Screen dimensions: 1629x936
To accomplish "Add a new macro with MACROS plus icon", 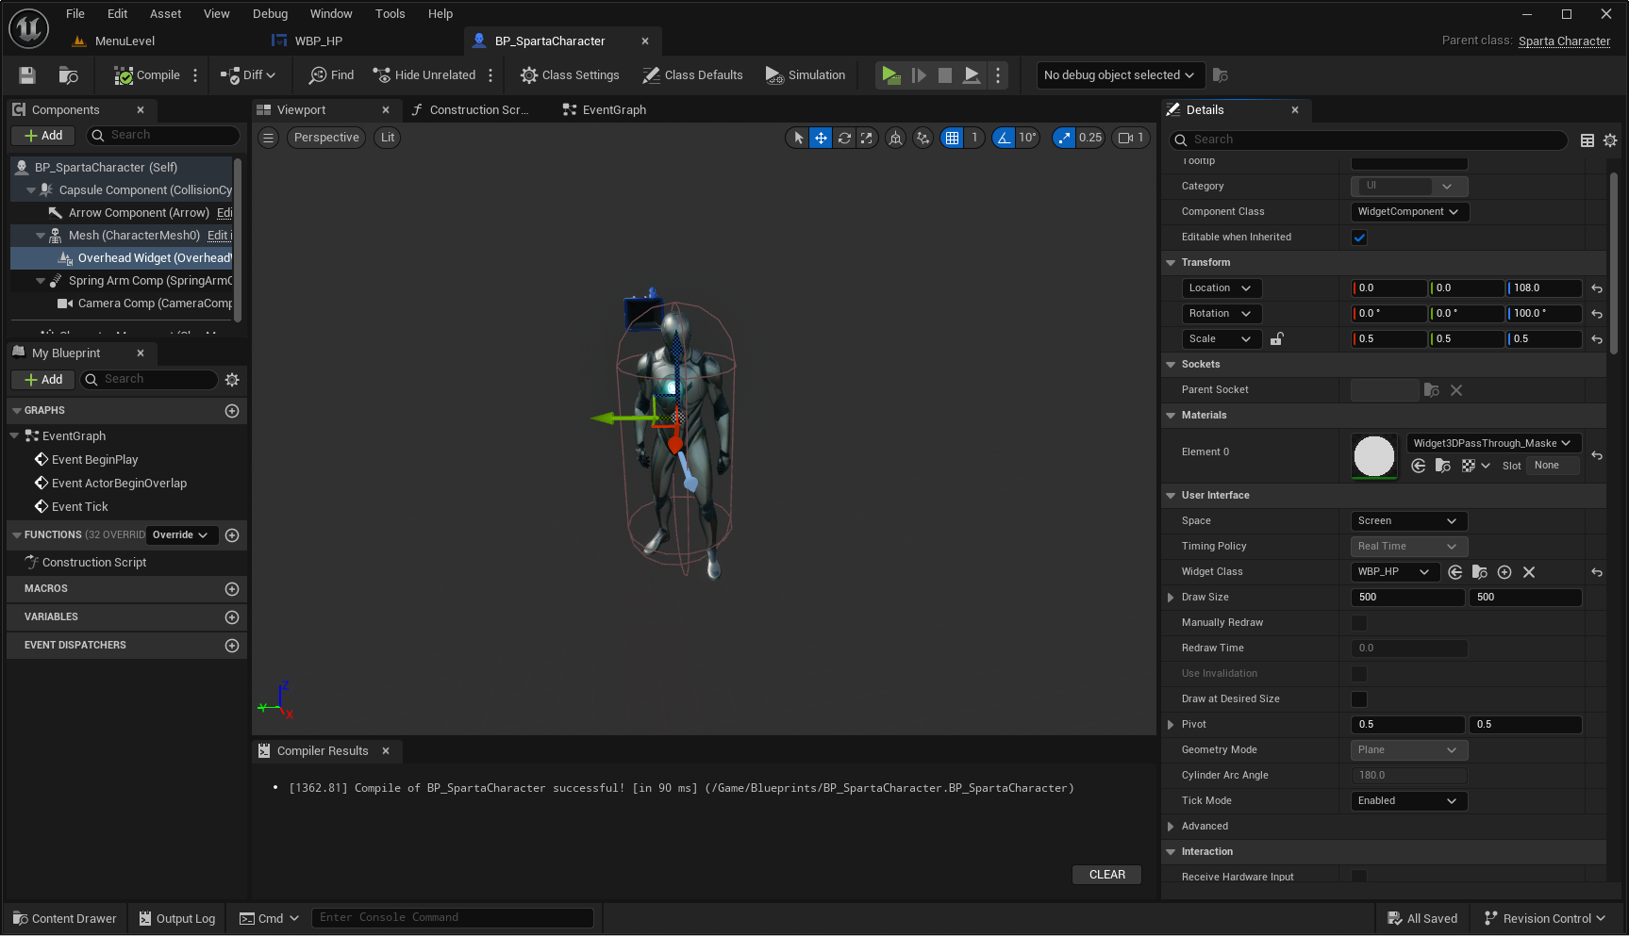I will 232,589.
